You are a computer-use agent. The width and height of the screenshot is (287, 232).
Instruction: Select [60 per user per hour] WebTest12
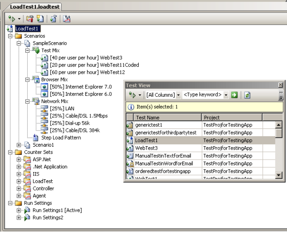click(88, 72)
